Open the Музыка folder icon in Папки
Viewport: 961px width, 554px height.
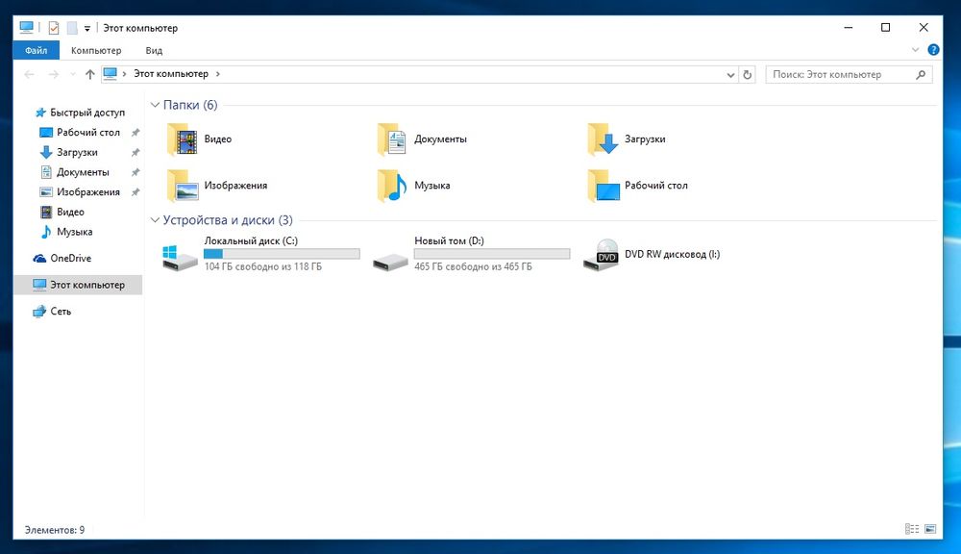392,186
